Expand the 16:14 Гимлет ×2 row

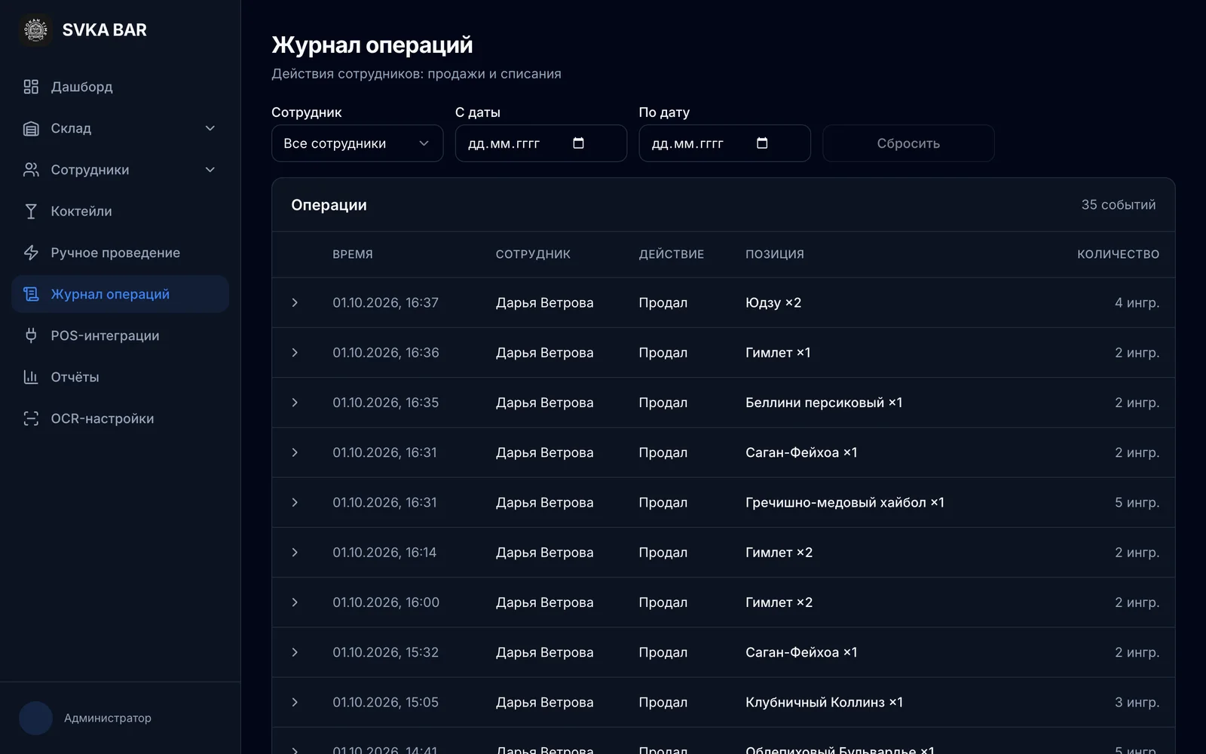click(x=295, y=553)
